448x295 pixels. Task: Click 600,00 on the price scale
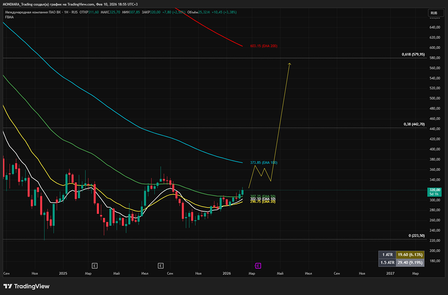click(435, 48)
